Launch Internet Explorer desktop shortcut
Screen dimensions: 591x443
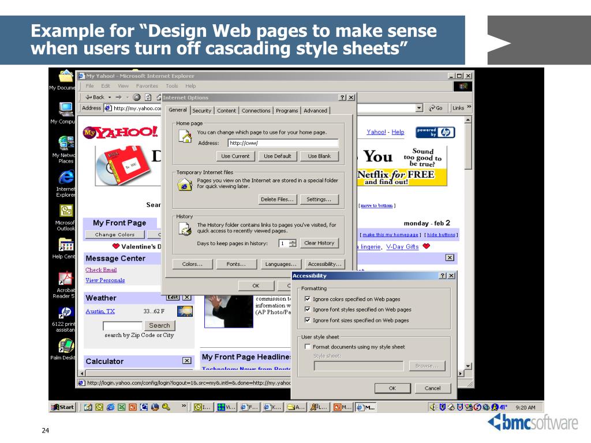point(66,177)
